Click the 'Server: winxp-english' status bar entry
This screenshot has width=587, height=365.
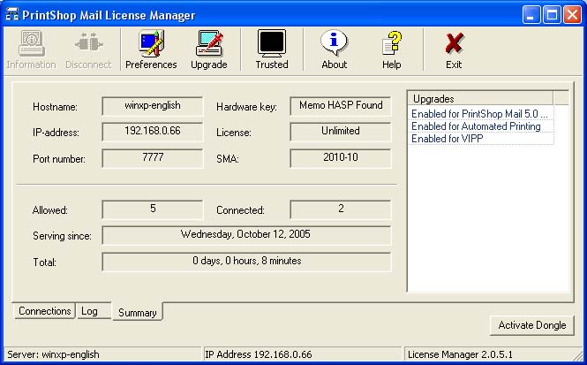point(103,354)
